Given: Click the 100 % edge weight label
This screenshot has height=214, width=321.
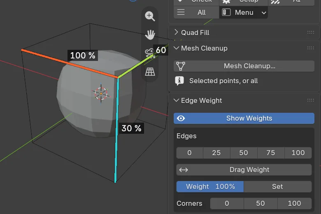Looking at the screenshot, I should click(x=83, y=56).
